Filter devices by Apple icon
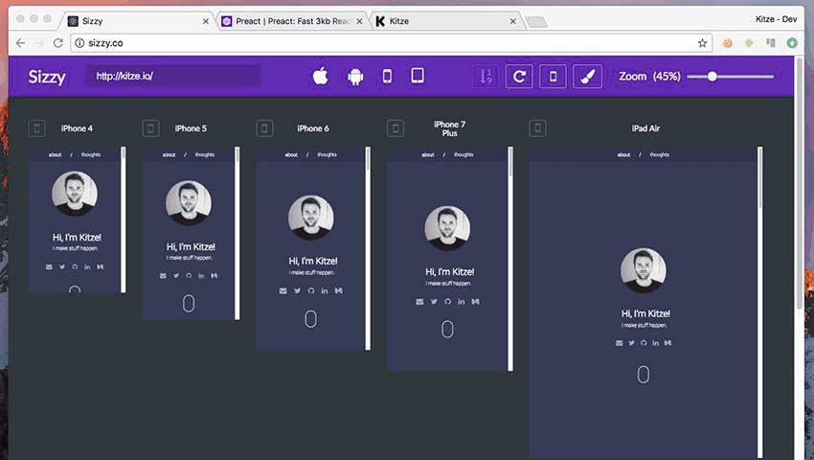The image size is (814, 460). 321,77
